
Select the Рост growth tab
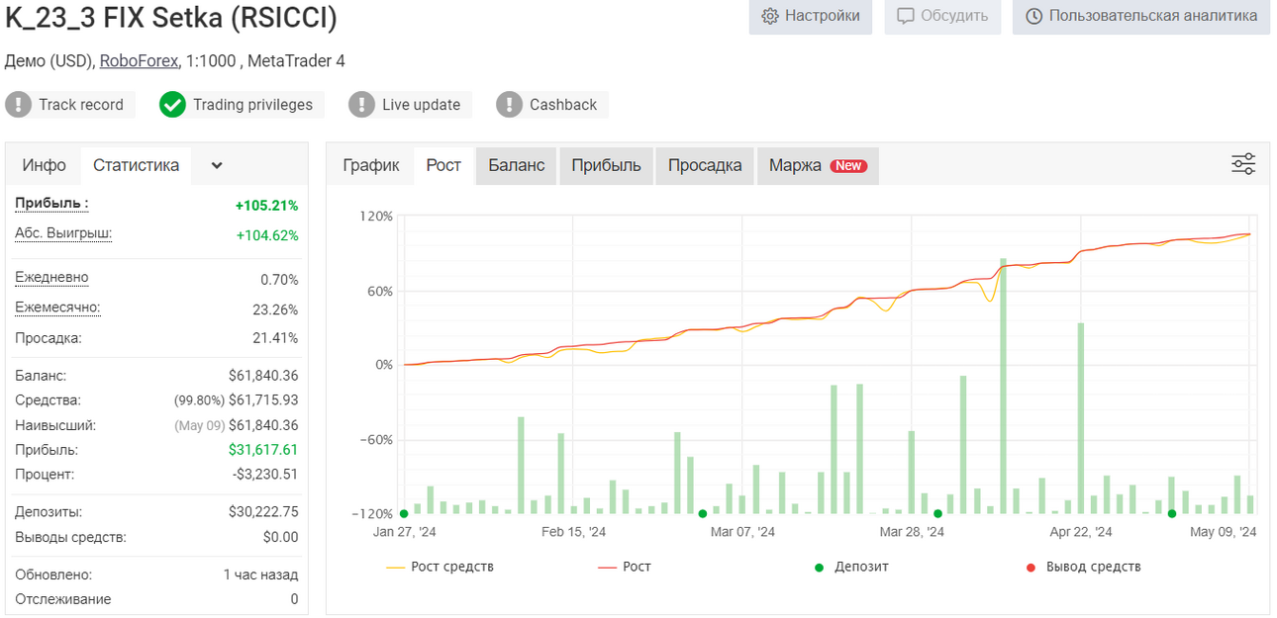click(x=443, y=165)
